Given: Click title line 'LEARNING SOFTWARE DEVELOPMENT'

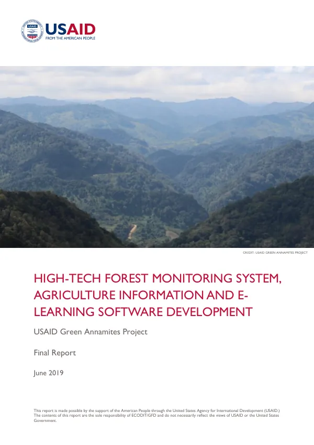Looking at the screenshot, I should pyautogui.click(x=143, y=312).
